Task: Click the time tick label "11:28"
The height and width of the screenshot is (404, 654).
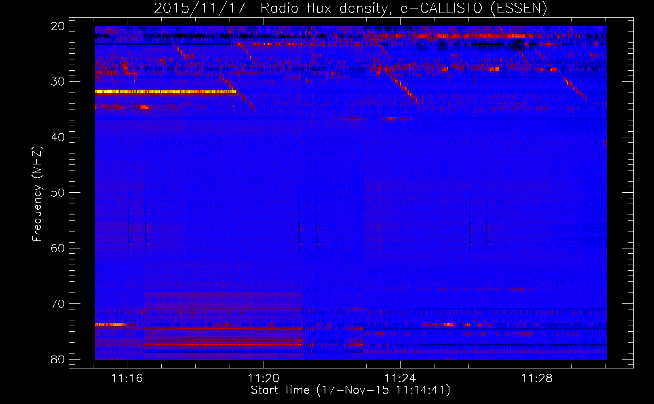Action: 537,379
